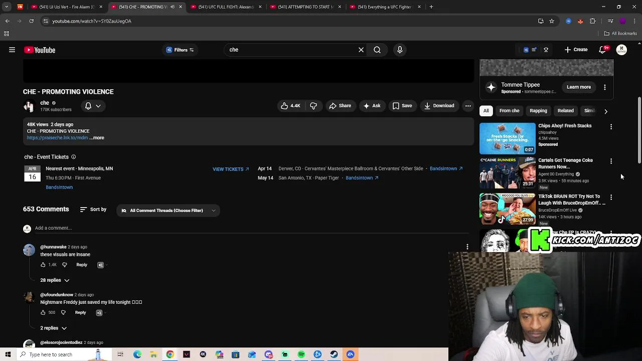This screenshot has height=361, width=642.
Task: Reply to @ufoundunknow's comment
Action: tap(81, 312)
